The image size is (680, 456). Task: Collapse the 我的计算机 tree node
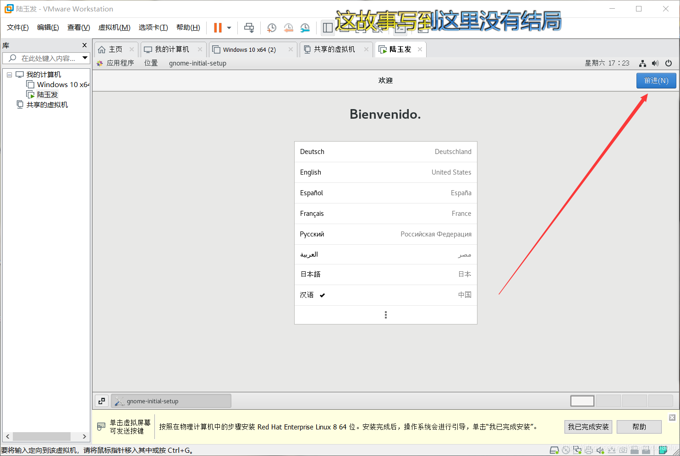pyautogui.click(x=9, y=75)
